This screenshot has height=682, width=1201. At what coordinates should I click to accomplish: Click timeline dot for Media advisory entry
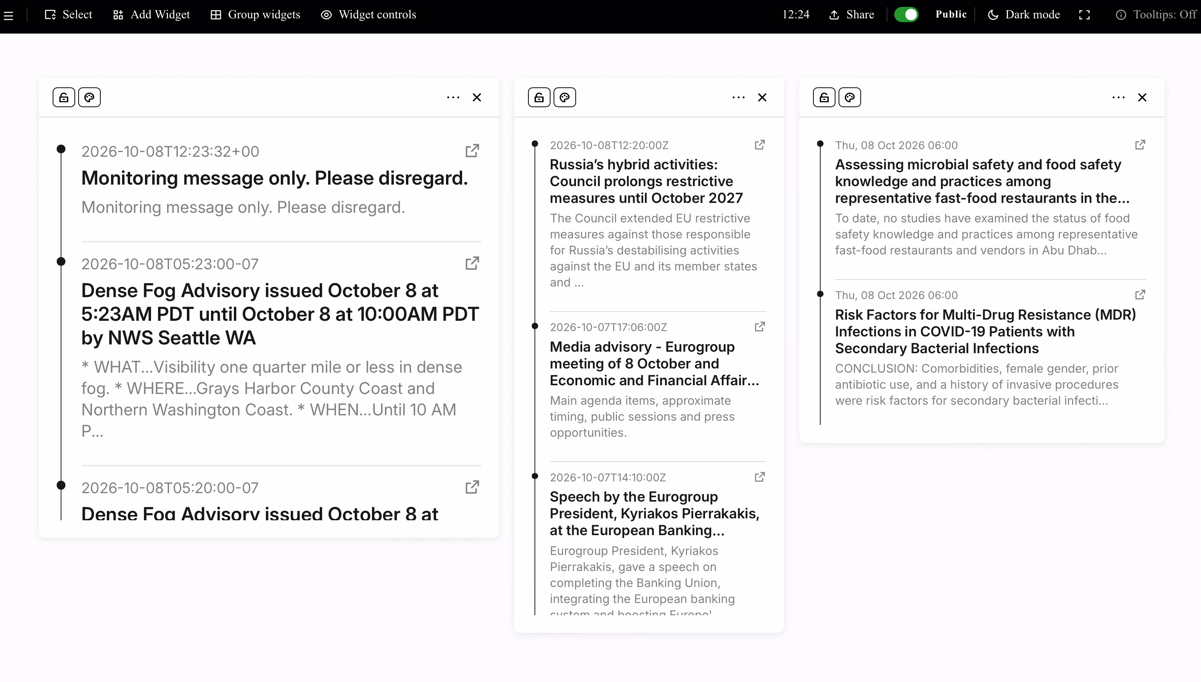pyautogui.click(x=535, y=326)
